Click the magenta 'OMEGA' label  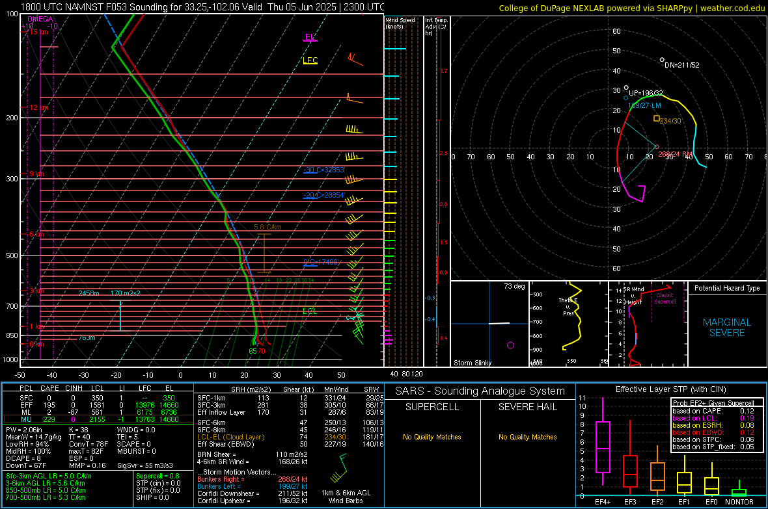point(40,19)
